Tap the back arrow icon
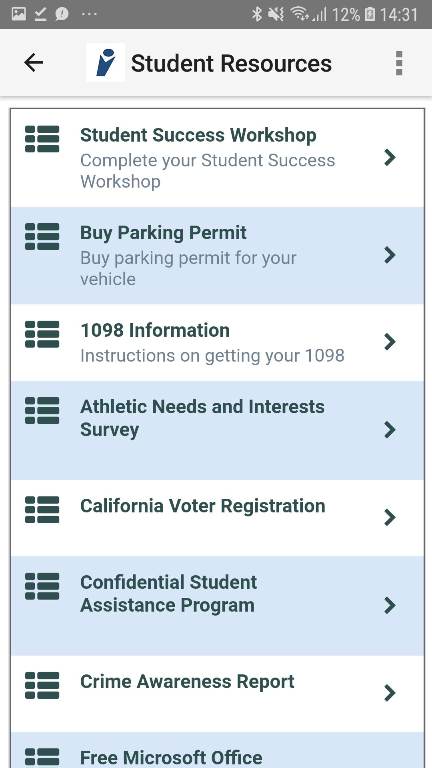The image size is (432, 768). point(34,63)
